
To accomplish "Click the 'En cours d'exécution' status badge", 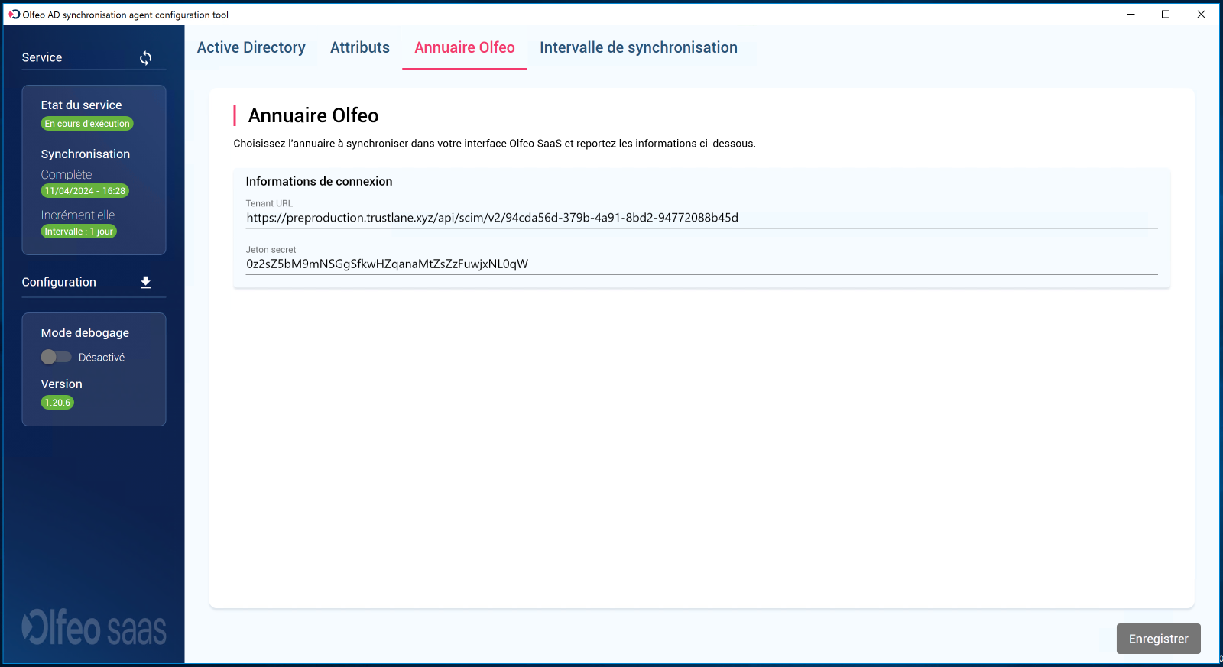I will pyautogui.click(x=87, y=124).
